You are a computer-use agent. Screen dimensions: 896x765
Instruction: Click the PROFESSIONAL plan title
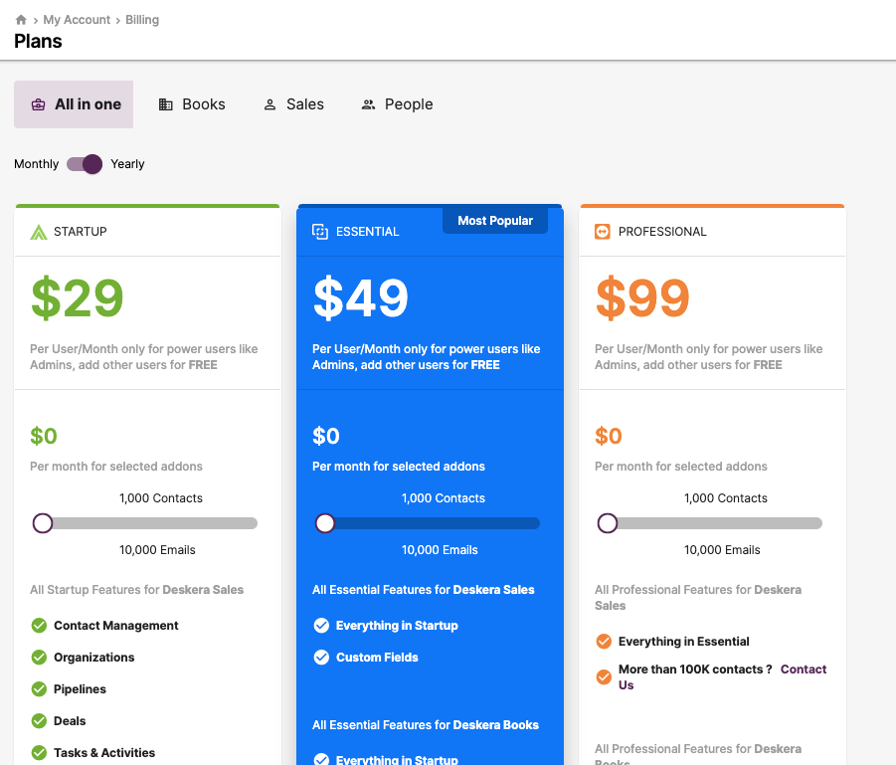tap(662, 232)
